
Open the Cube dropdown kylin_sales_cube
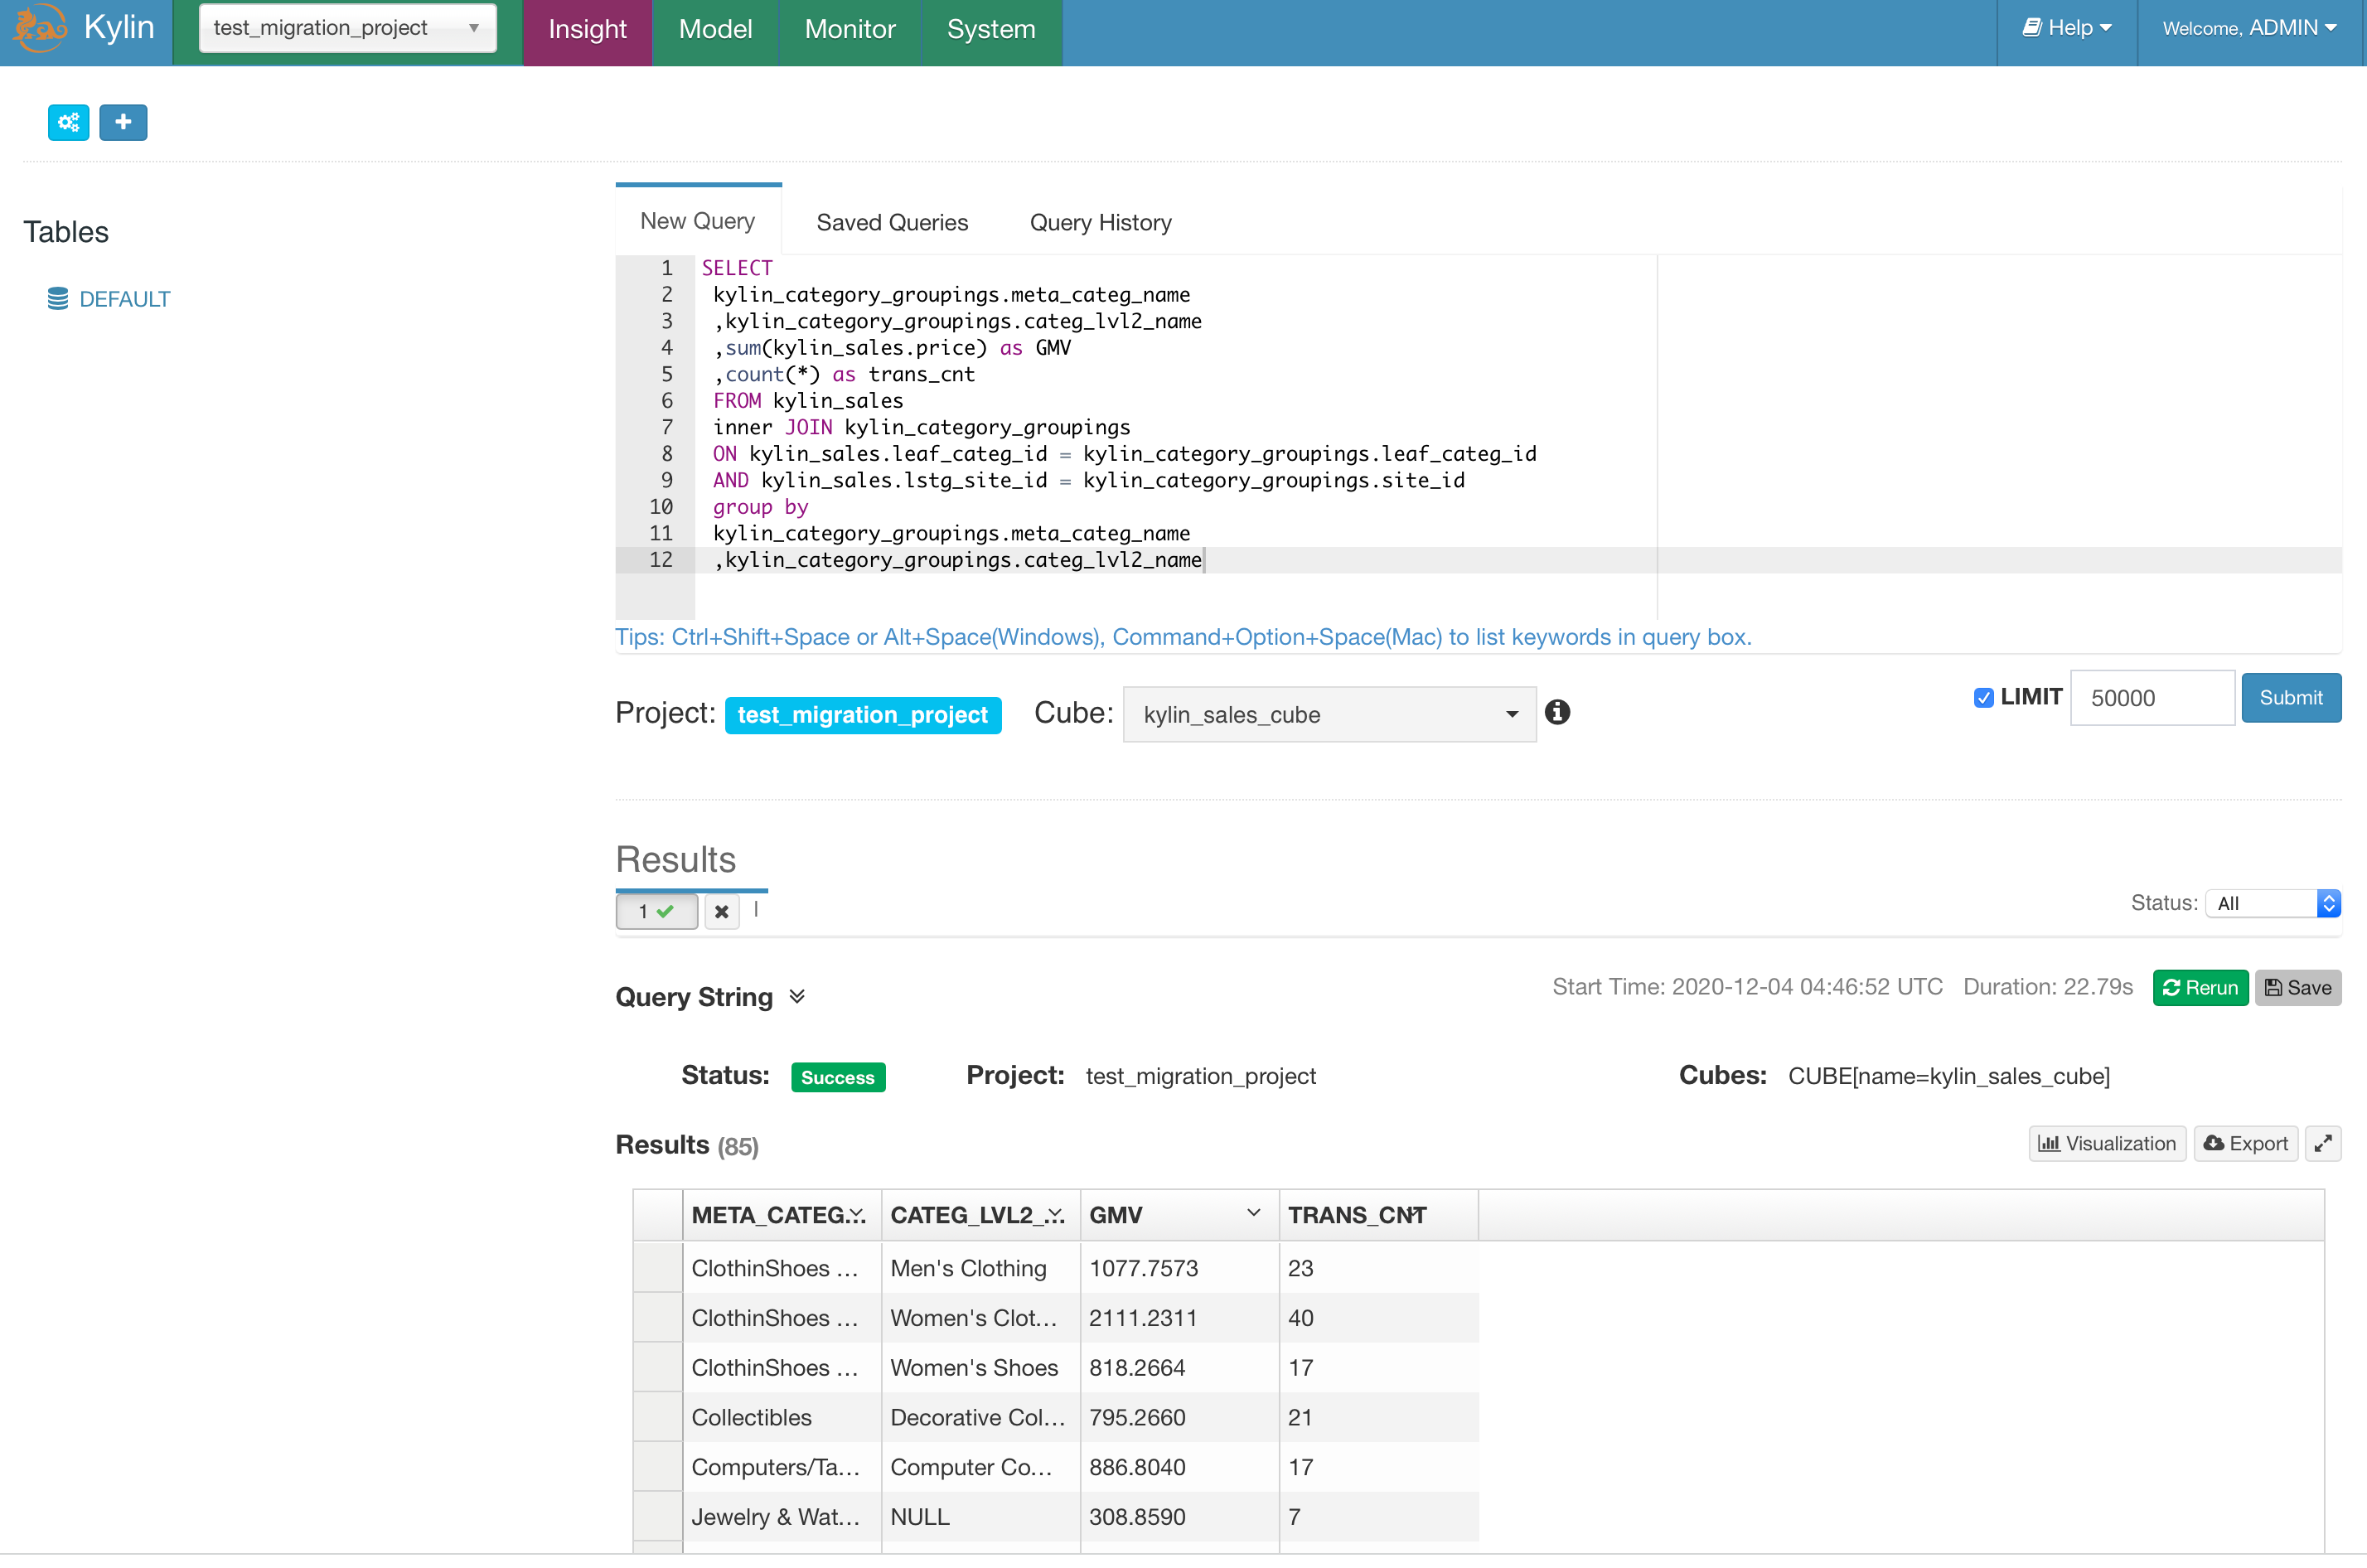point(1328,714)
